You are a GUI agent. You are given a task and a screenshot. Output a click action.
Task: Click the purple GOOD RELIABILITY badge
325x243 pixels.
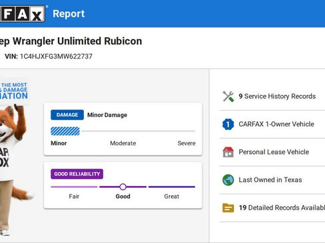[x=77, y=174]
